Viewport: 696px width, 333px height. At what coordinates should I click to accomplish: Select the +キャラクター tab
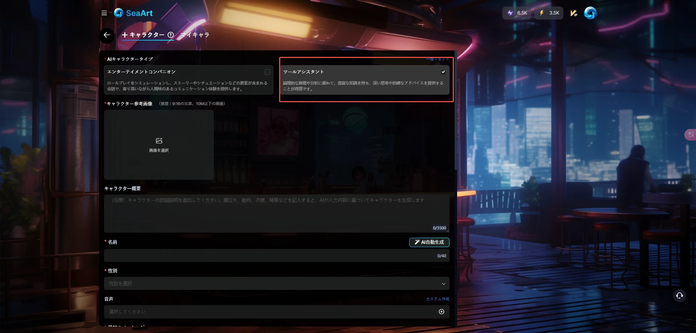143,35
